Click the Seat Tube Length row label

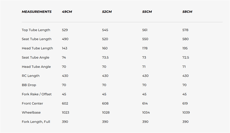click(x=36, y=39)
